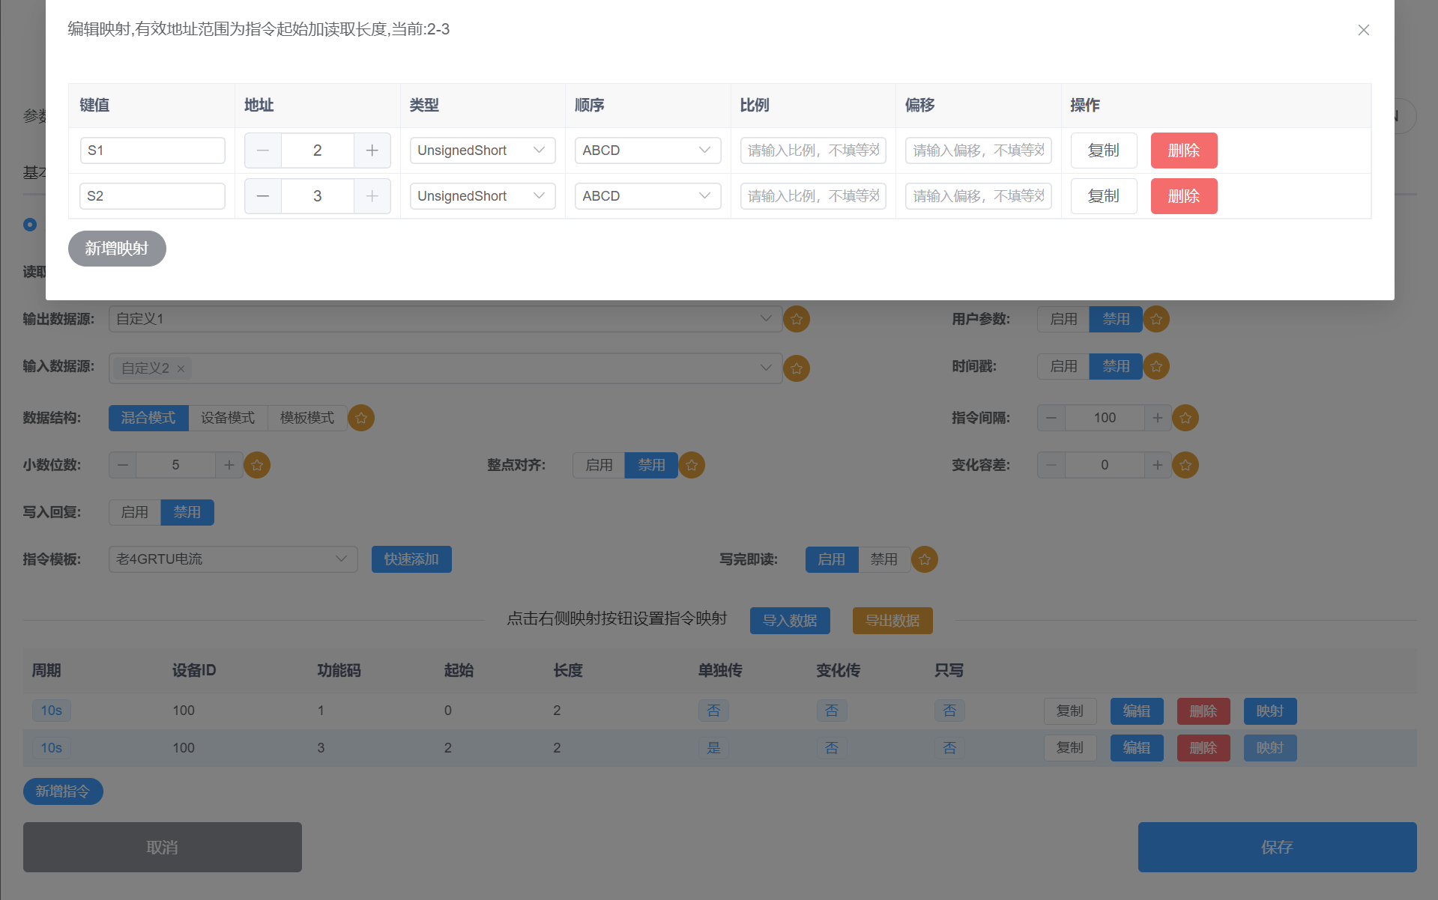Delete the S1 mapping row

coord(1184,150)
